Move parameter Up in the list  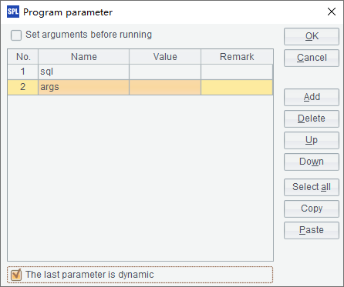pyautogui.click(x=312, y=140)
